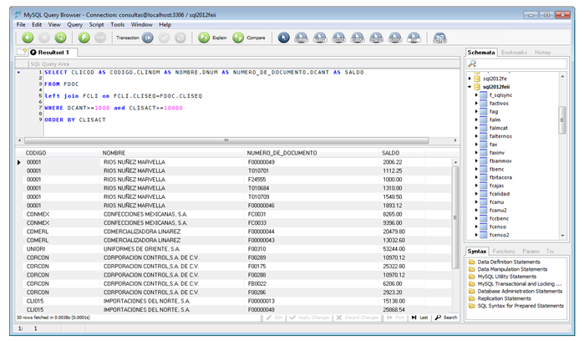This screenshot has width=584, height=341.
Task: Click the green Refresh button in toolbar
Action: coord(60,38)
